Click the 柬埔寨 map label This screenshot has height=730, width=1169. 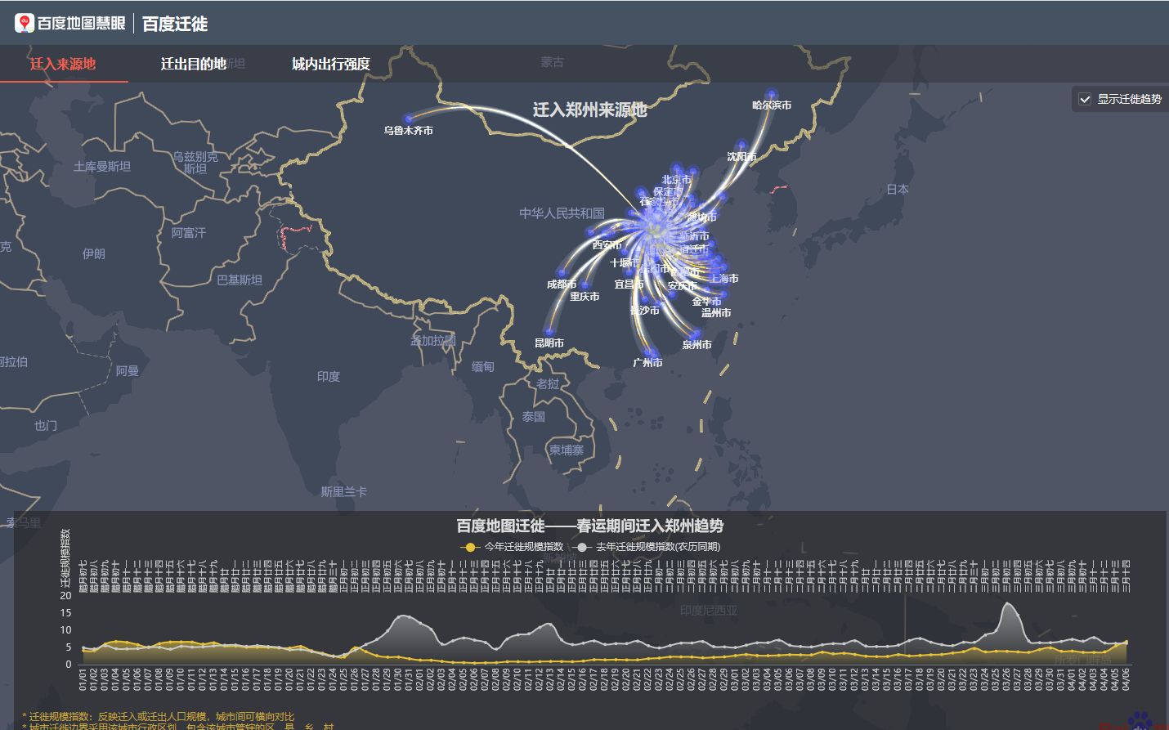(x=567, y=450)
